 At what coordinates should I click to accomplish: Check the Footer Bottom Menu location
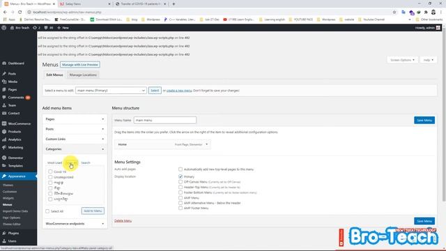[180, 192]
